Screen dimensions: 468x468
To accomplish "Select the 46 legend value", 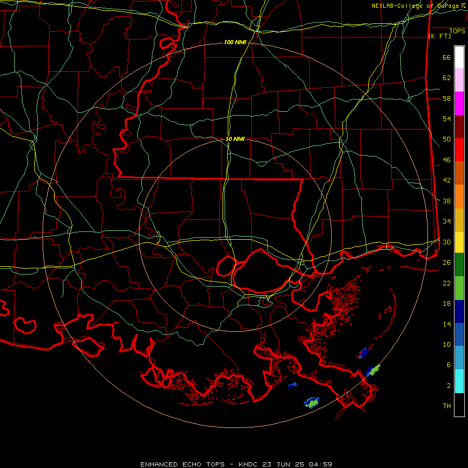I will (x=447, y=160).
